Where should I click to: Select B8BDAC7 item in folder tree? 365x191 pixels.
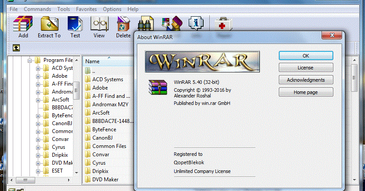(x=62, y=108)
